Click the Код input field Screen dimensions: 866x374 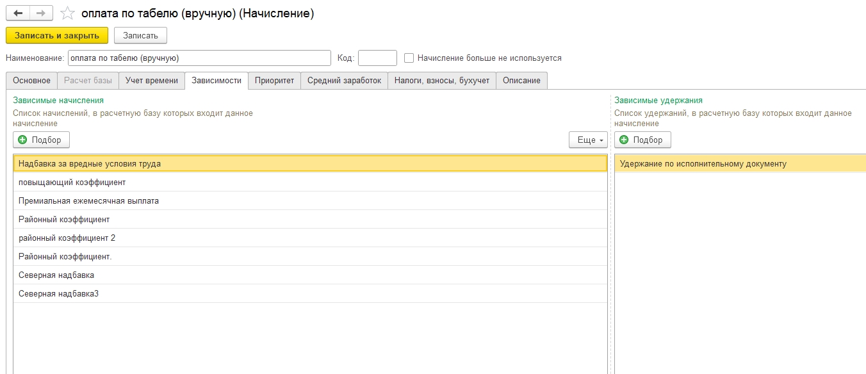377,58
